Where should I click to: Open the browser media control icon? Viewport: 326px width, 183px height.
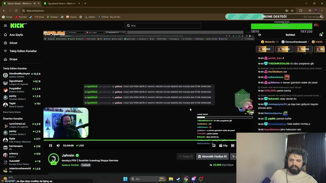pos(310,11)
